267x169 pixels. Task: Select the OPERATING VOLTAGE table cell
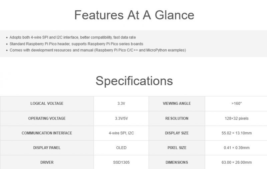47,118
